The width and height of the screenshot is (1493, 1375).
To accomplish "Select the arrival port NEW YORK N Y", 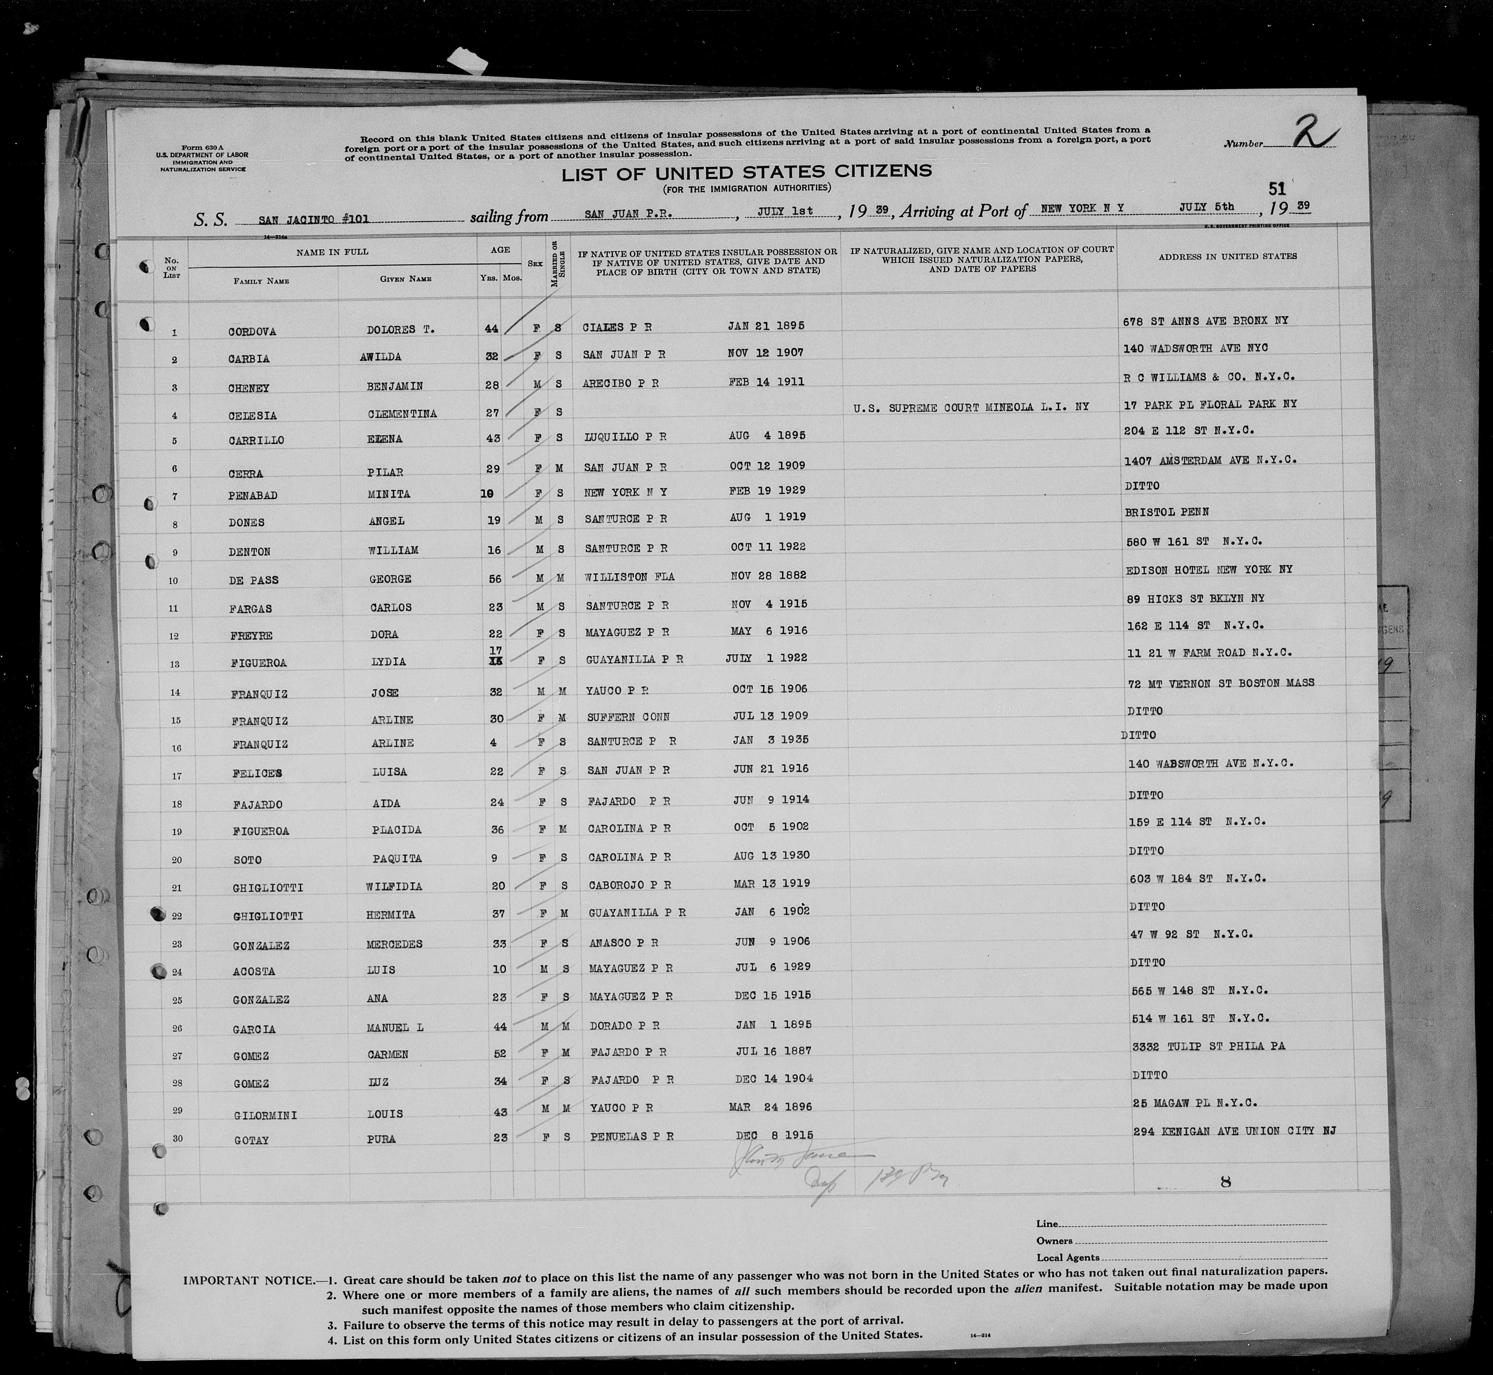I will (x=1082, y=208).
